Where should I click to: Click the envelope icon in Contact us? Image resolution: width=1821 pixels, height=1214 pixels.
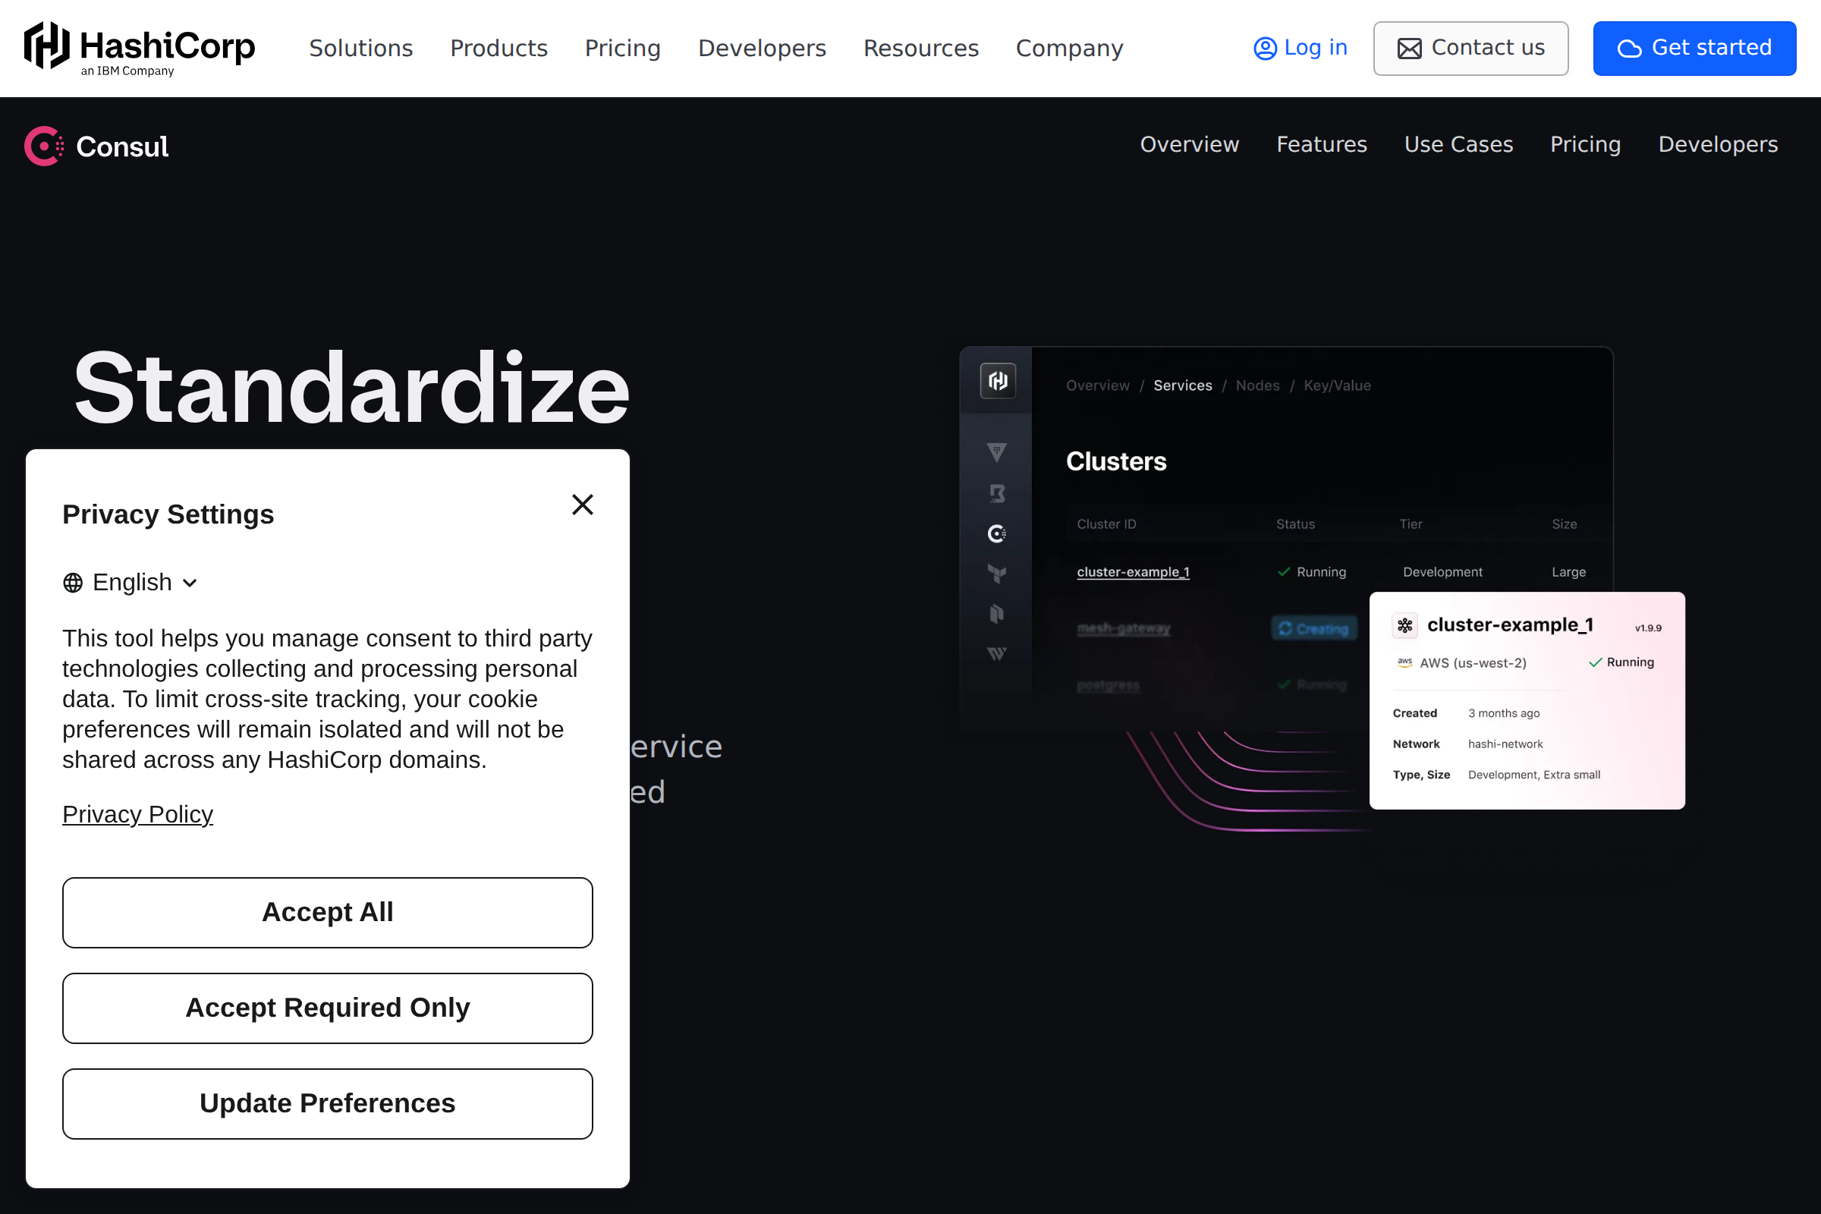point(1409,49)
